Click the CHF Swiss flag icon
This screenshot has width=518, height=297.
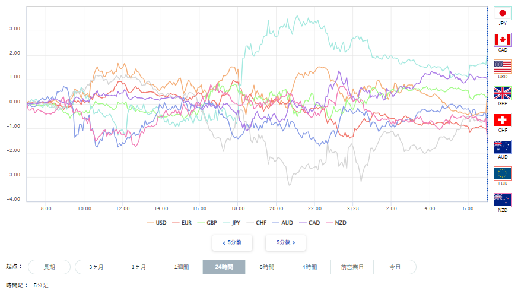(503, 120)
